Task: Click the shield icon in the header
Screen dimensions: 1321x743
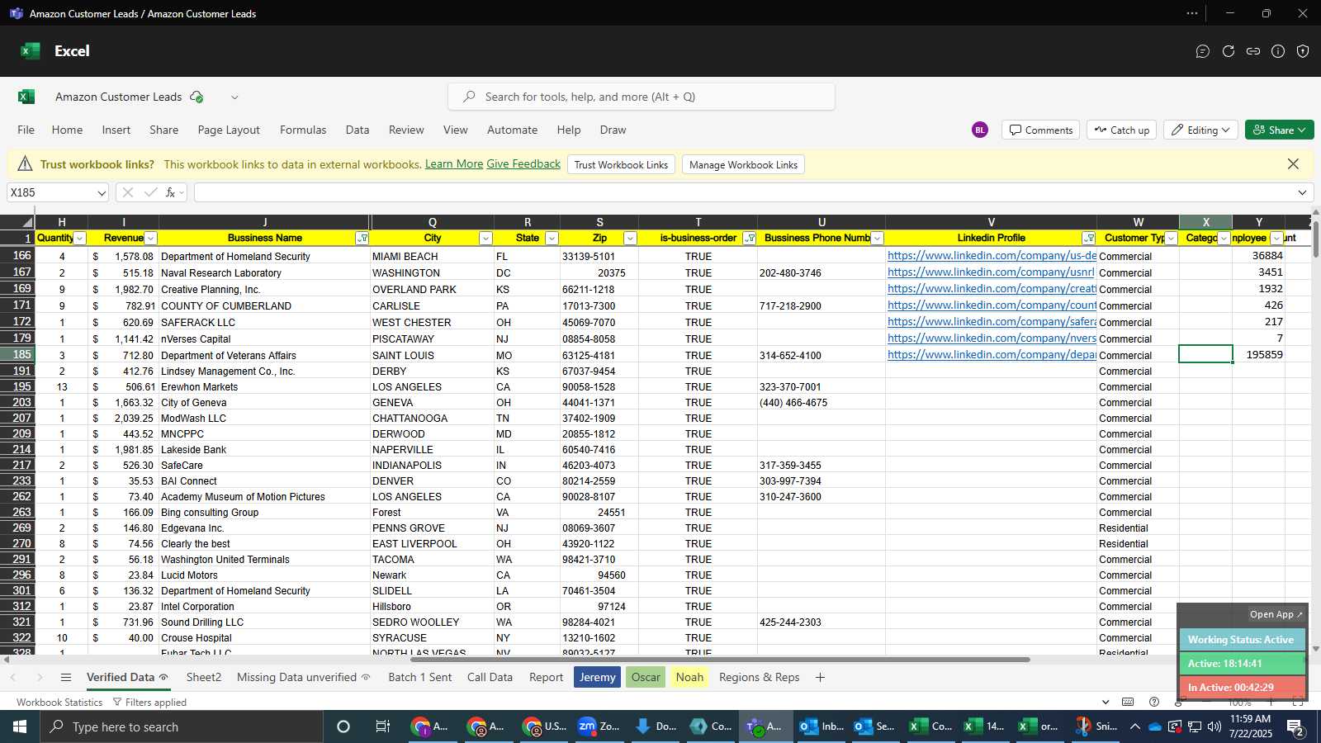Action: pos(1303,51)
